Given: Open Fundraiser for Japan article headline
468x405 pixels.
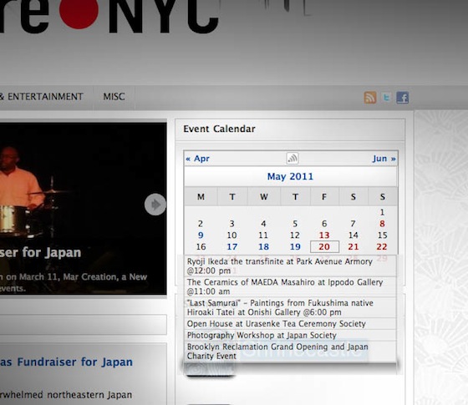Looking at the screenshot, I should [x=66, y=362].
